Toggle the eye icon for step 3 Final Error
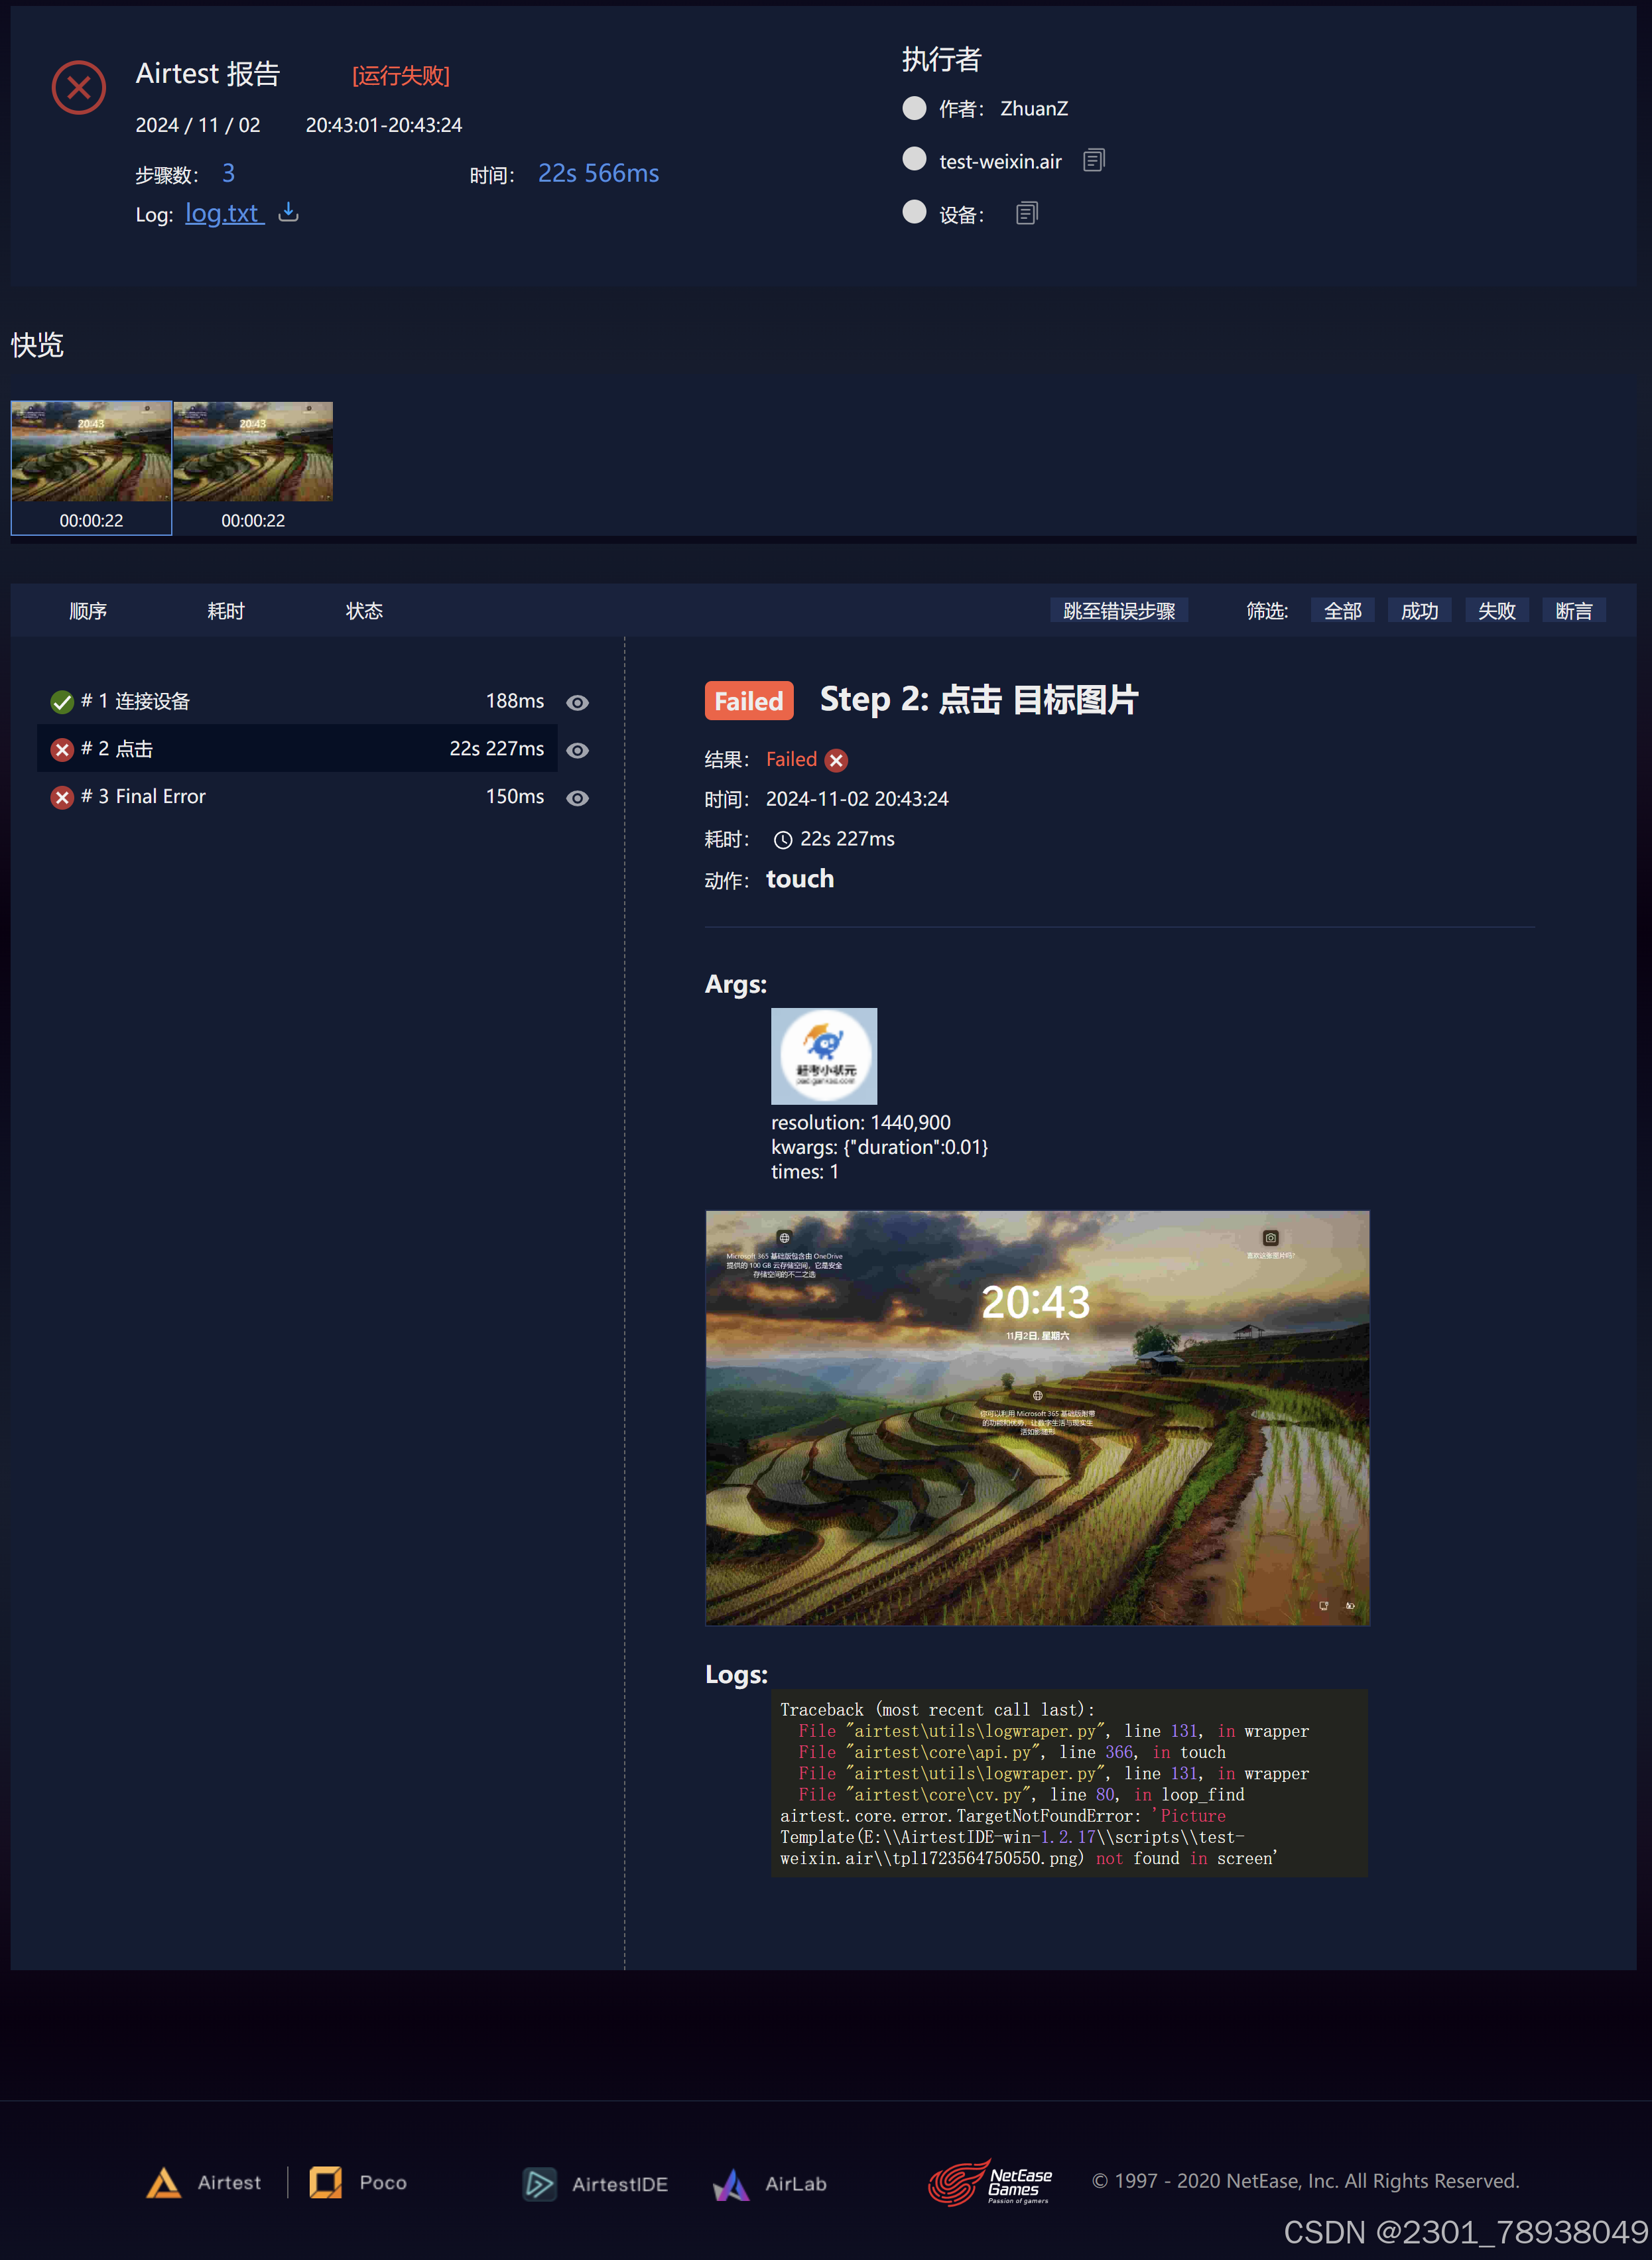This screenshot has width=1652, height=2260. (x=577, y=798)
